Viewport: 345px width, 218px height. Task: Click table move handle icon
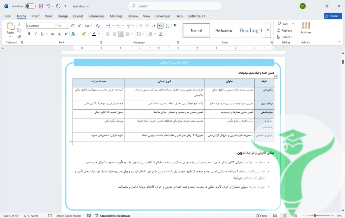(276, 77)
